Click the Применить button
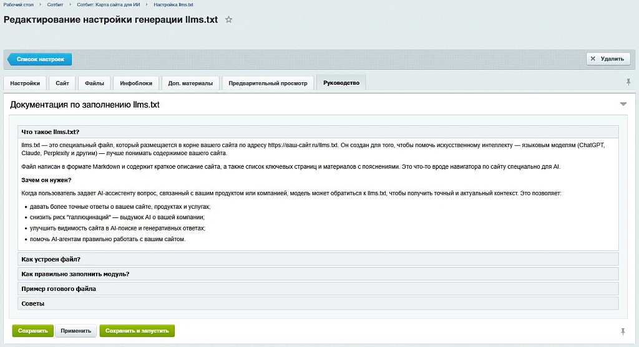Viewport: 639px width, 347px height. pyautogui.click(x=76, y=331)
